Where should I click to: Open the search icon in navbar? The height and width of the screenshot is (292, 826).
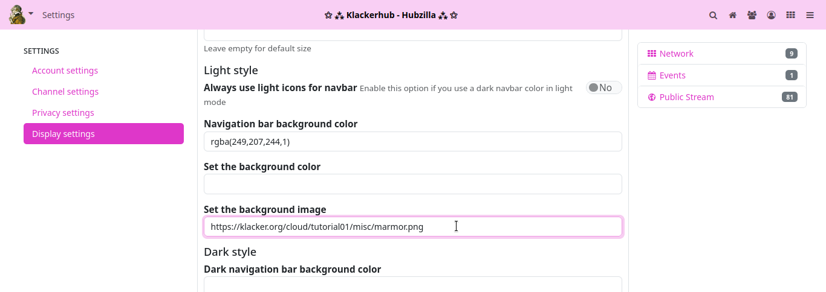[714, 15]
